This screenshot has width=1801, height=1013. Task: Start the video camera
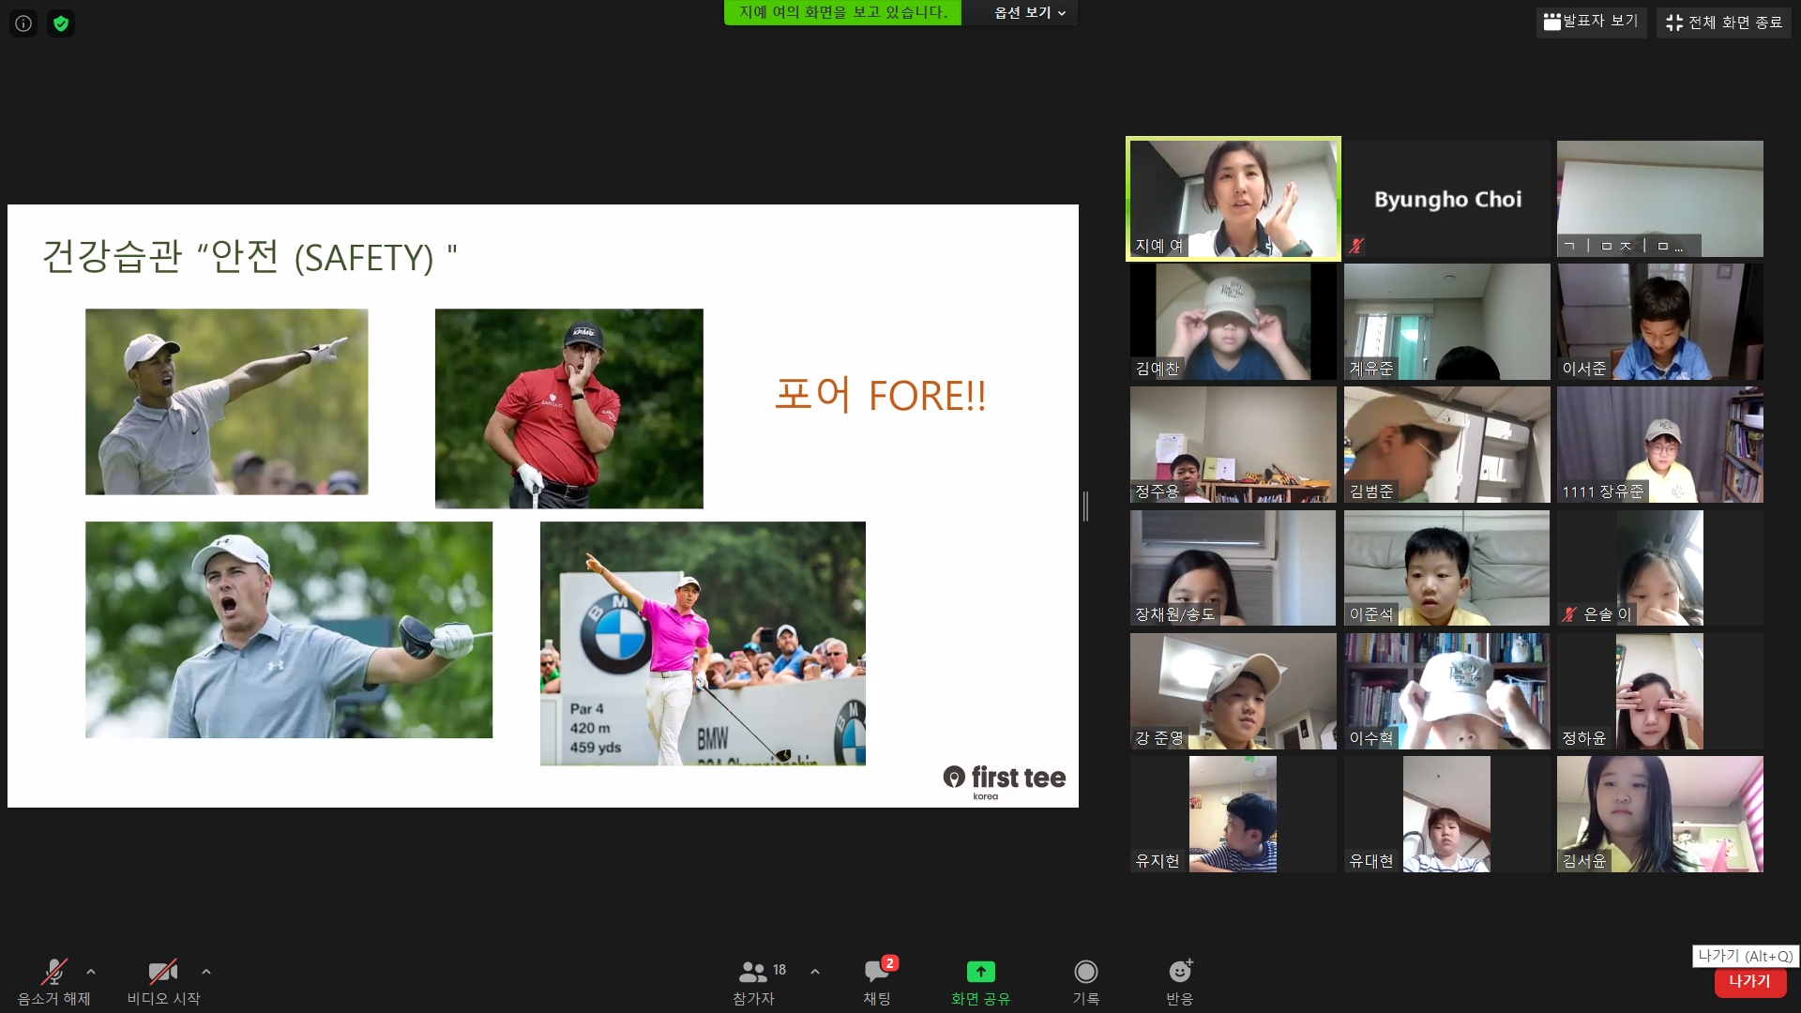(163, 972)
